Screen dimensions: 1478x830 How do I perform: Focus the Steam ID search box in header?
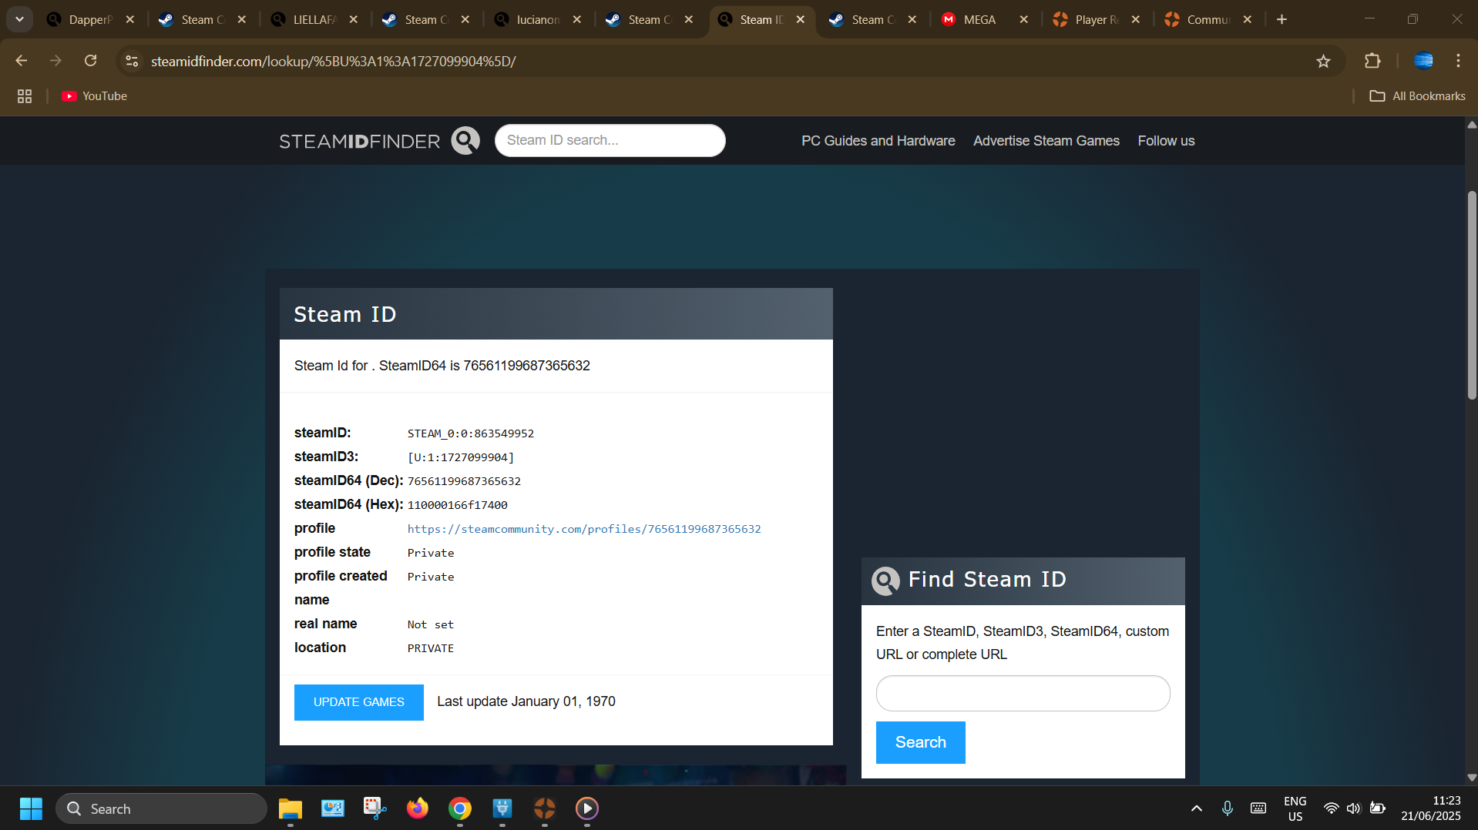click(610, 141)
